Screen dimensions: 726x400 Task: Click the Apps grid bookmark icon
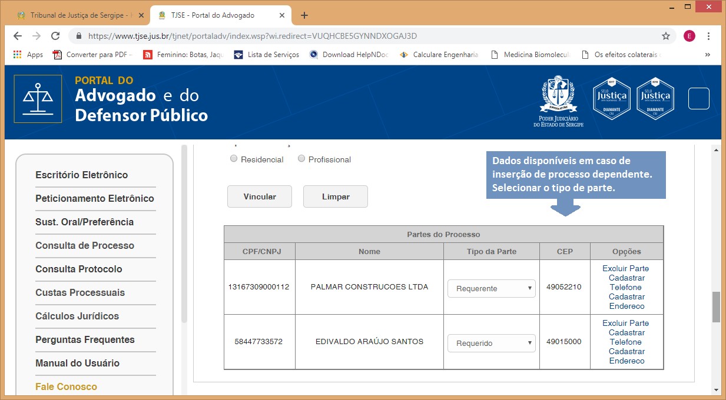pyautogui.click(x=18, y=55)
